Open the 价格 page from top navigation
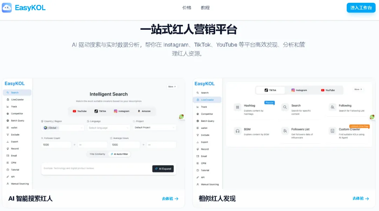Viewport: 379px width, 211px height. tap(187, 8)
